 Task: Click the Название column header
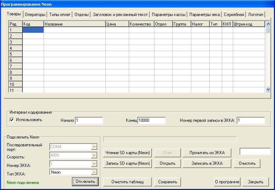[x=75, y=24]
